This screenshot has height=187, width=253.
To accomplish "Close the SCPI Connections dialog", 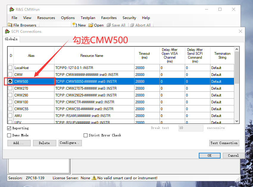I will 240,31.
